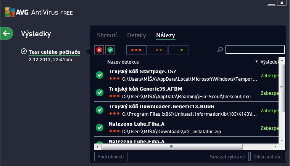Screen dimensions: 290x166
Task: Select Trojský kůň Downloader.Generic13.BQGG detection name
Action: click(x=161, y=107)
